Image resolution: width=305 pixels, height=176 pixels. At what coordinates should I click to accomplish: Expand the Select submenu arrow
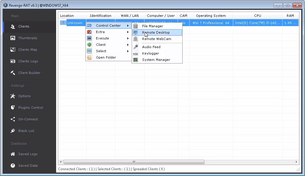pyautogui.click(x=128, y=51)
